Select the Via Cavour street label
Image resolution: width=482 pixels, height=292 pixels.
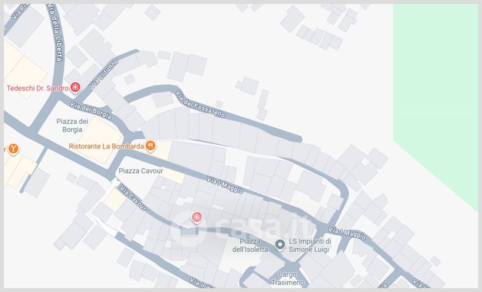pos(133,197)
